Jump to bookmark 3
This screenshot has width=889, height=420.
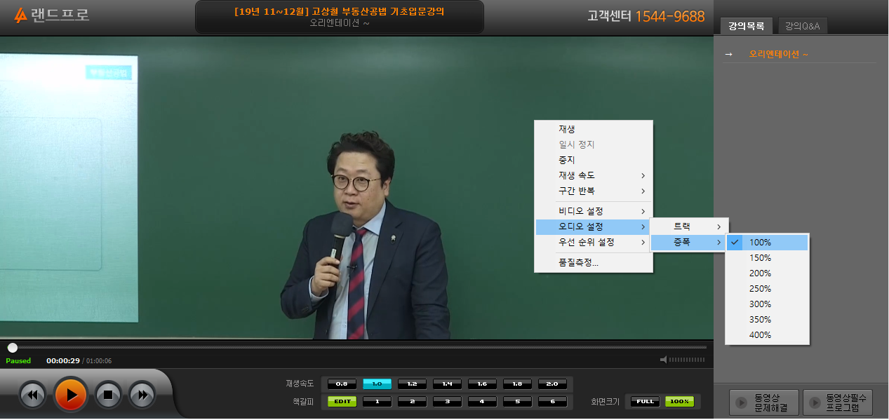point(447,402)
